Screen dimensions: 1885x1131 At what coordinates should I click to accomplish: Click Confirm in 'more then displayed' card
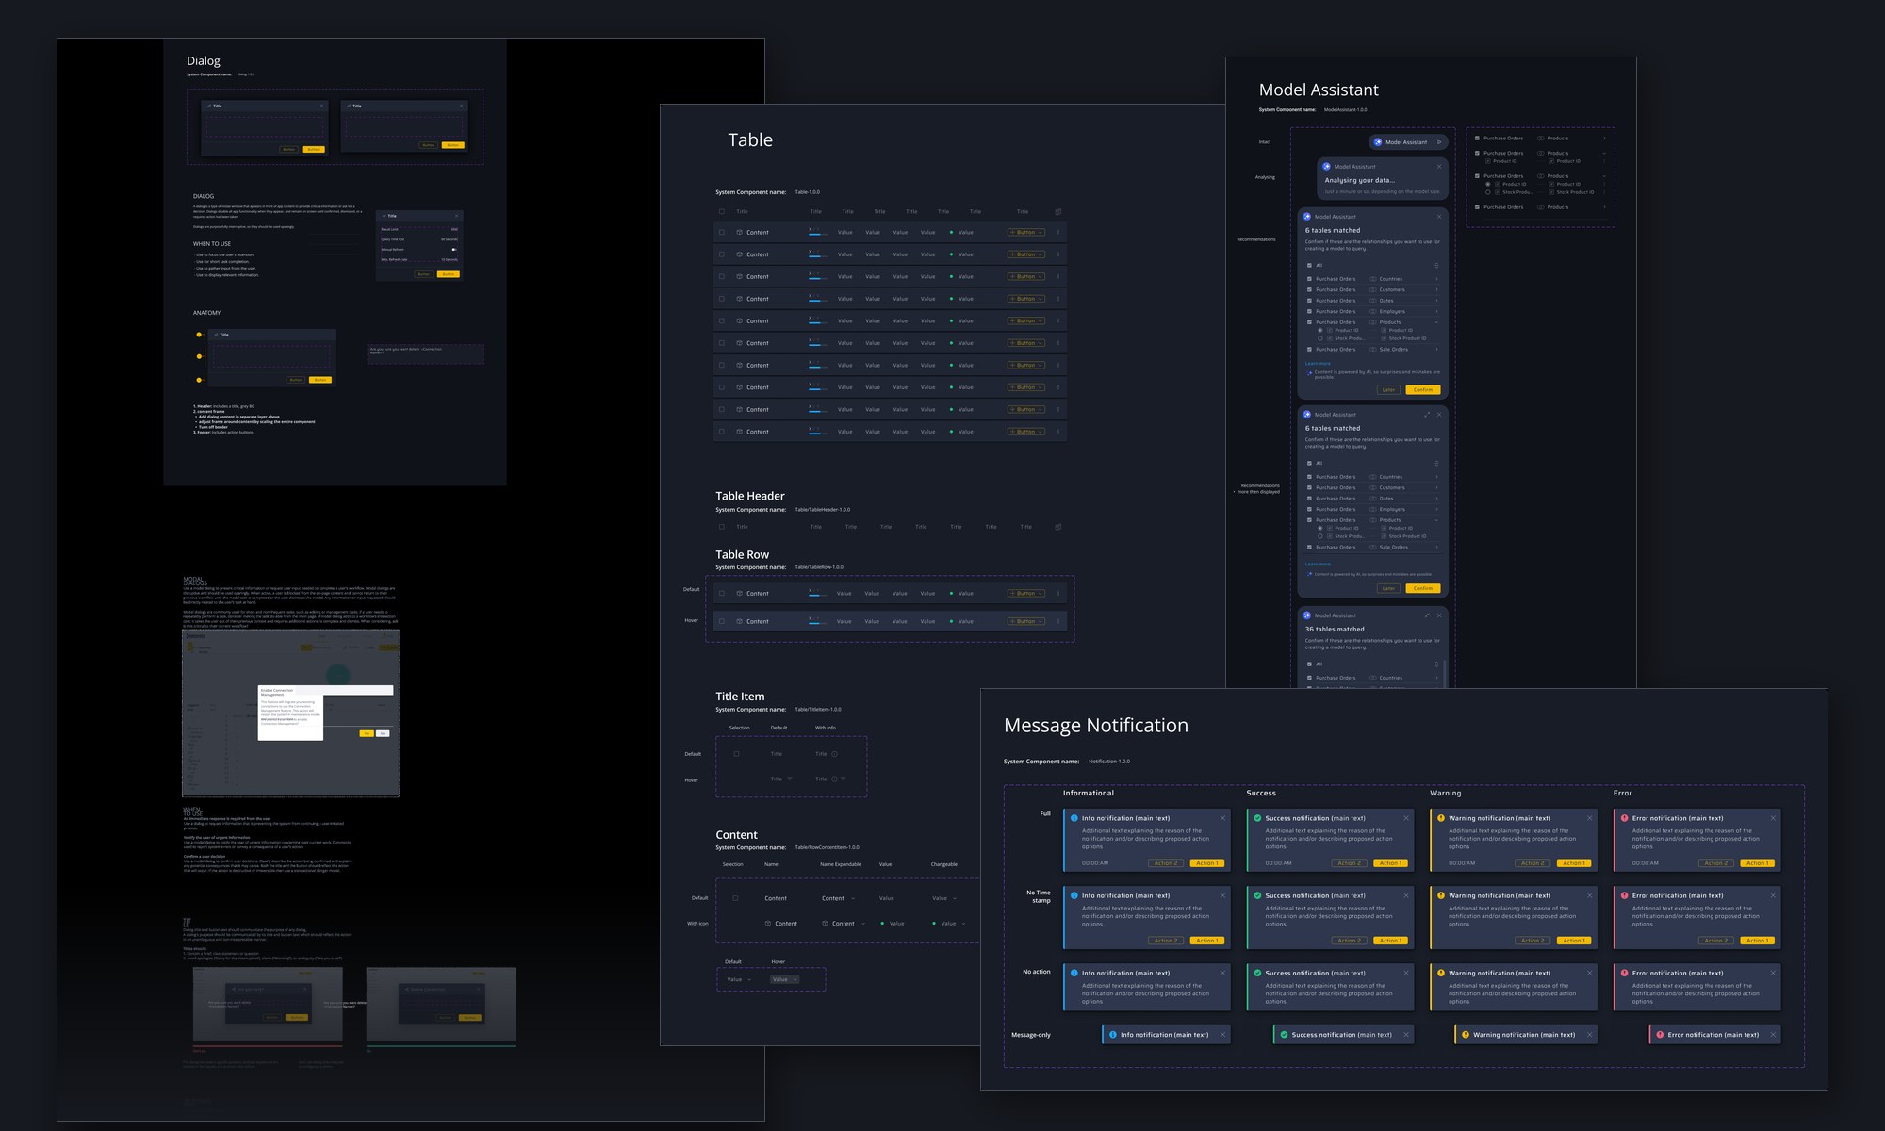[1423, 588]
